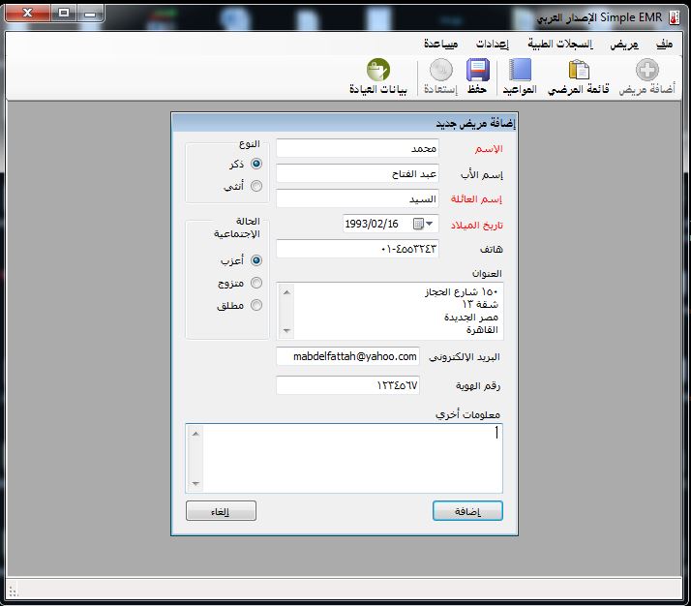Click other information box scroll up arrow

(x=195, y=434)
